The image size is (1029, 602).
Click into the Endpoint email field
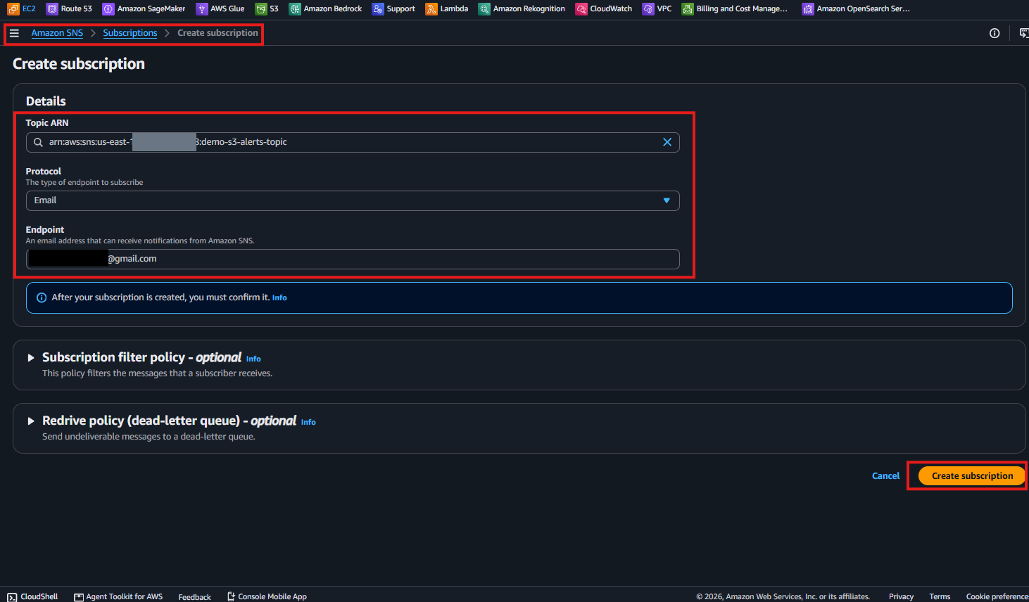353,259
